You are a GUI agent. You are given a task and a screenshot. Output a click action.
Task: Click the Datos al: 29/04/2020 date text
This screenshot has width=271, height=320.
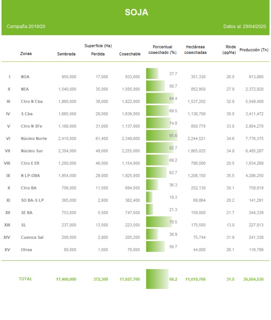[x=245, y=27]
